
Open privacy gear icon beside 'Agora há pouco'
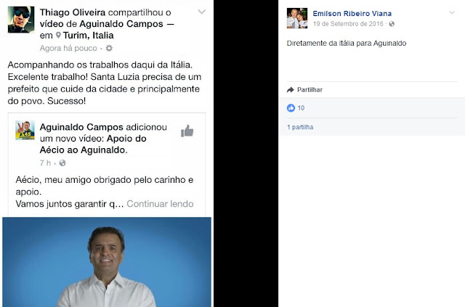[x=109, y=48]
